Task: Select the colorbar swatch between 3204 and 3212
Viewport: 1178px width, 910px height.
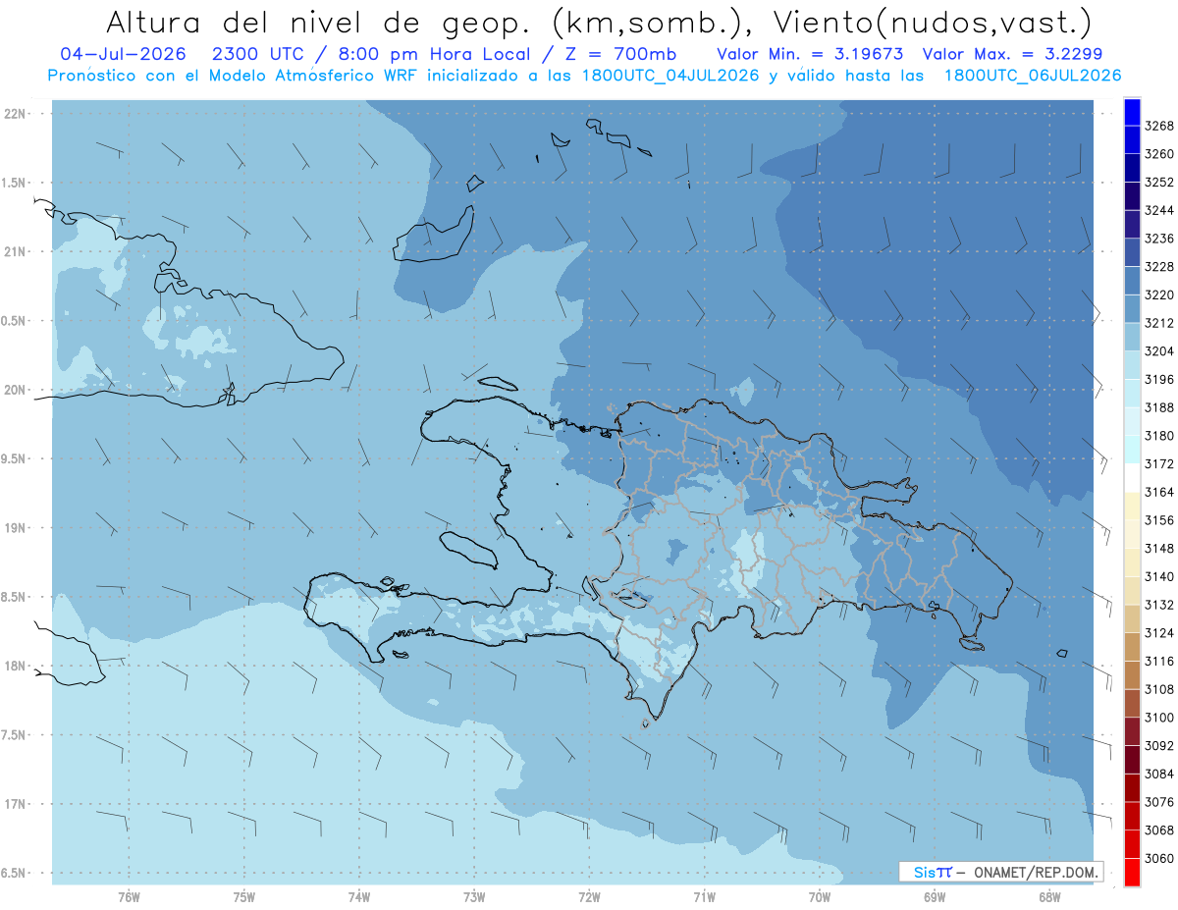Action: click(1132, 337)
